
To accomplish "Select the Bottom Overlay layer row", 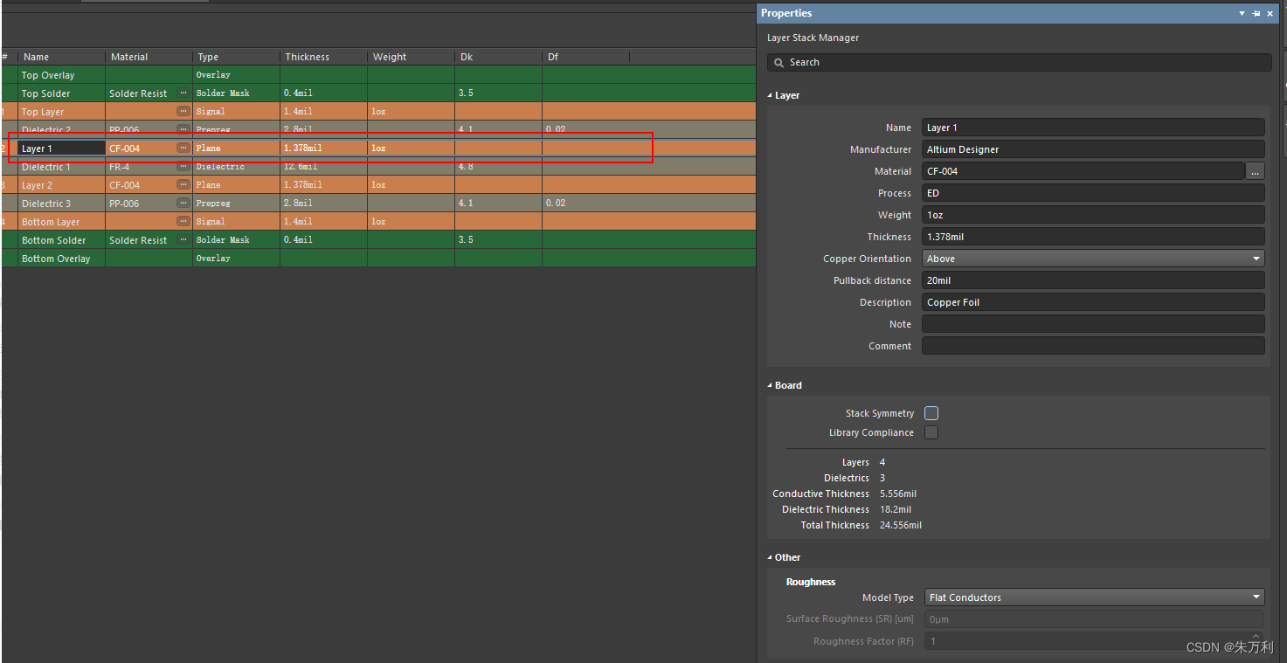I will pyautogui.click(x=56, y=259).
